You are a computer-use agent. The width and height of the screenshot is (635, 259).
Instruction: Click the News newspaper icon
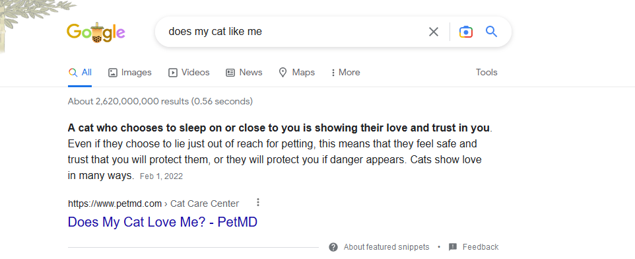(230, 73)
